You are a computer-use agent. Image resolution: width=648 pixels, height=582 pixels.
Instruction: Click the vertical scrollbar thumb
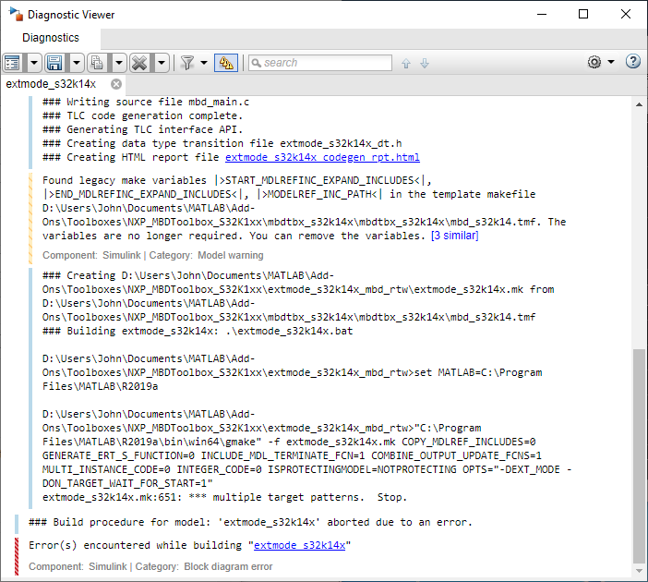(x=639, y=455)
